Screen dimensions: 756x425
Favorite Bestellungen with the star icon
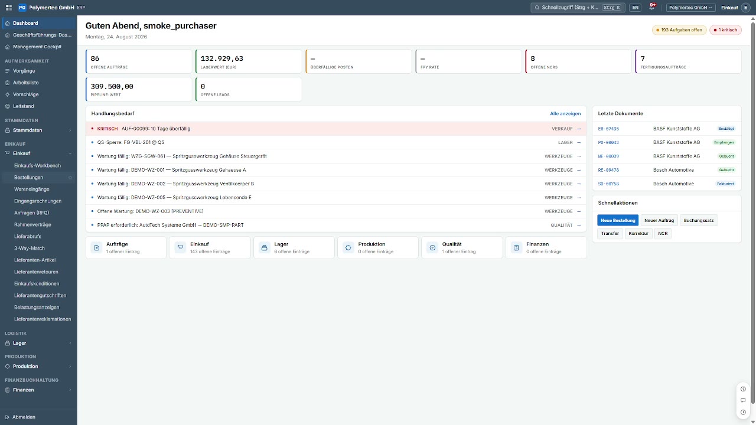(x=70, y=177)
